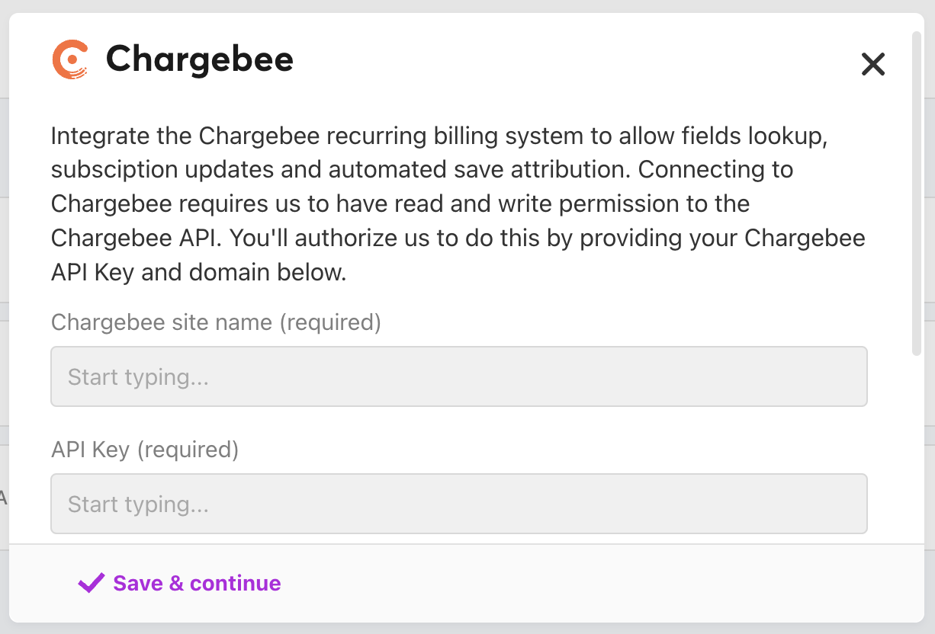Click empty footer area right of Save & continue

pos(610,584)
